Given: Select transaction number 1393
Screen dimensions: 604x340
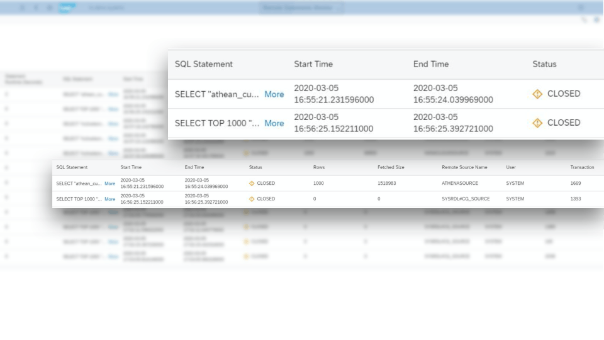Looking at the screenshot, I should (576, 199).
